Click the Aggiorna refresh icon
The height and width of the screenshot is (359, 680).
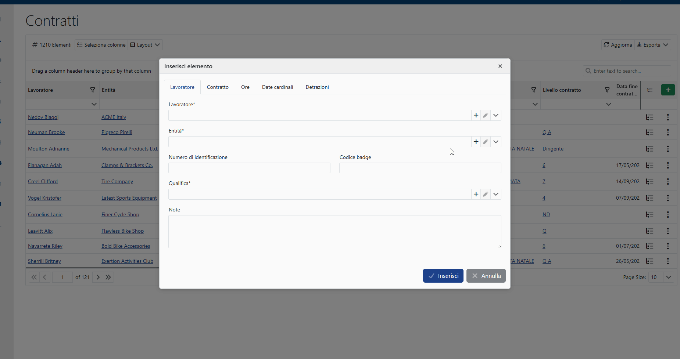[x=606, y=45]
